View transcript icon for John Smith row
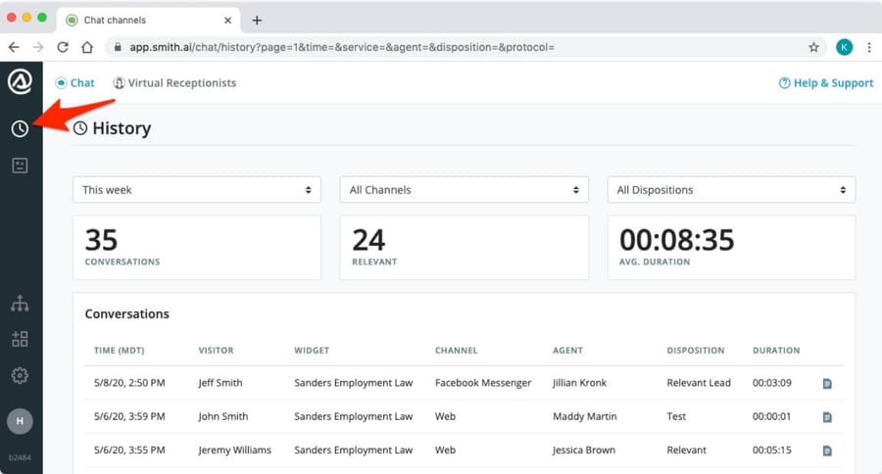Viewport: 882px width, 474px height. click(827, 417)
